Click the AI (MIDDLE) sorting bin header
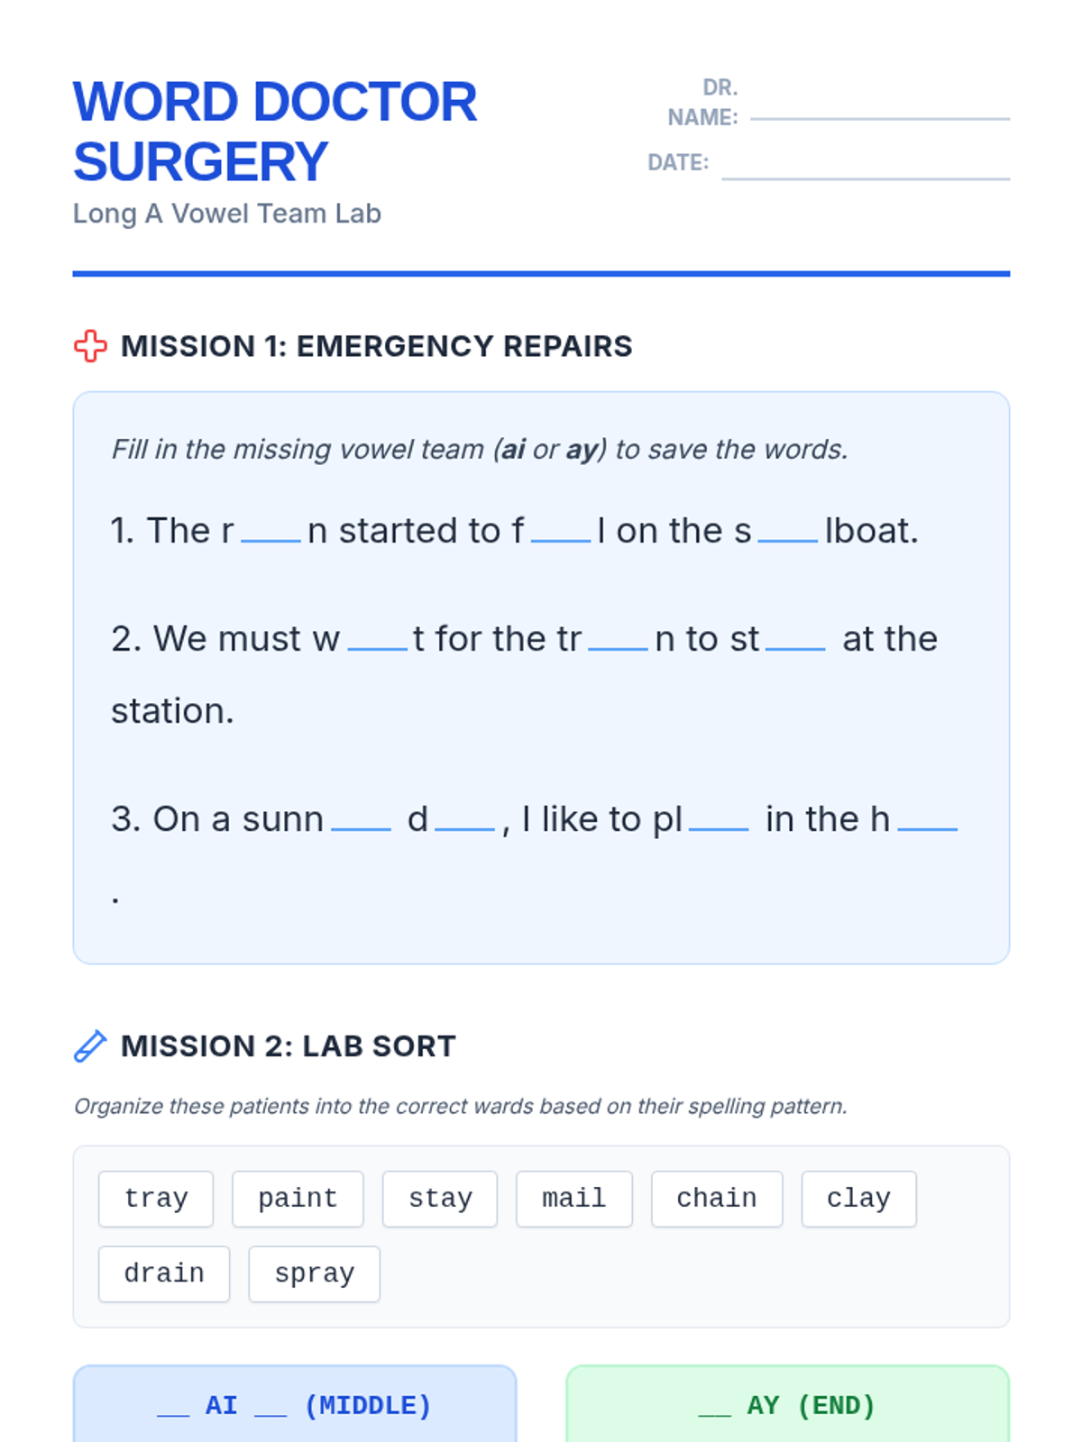Screen dimensions: 1082x1442 (x=295, y=1404)
